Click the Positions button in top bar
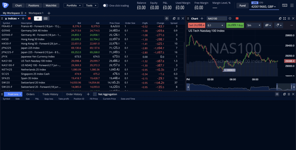 point(34,5)
